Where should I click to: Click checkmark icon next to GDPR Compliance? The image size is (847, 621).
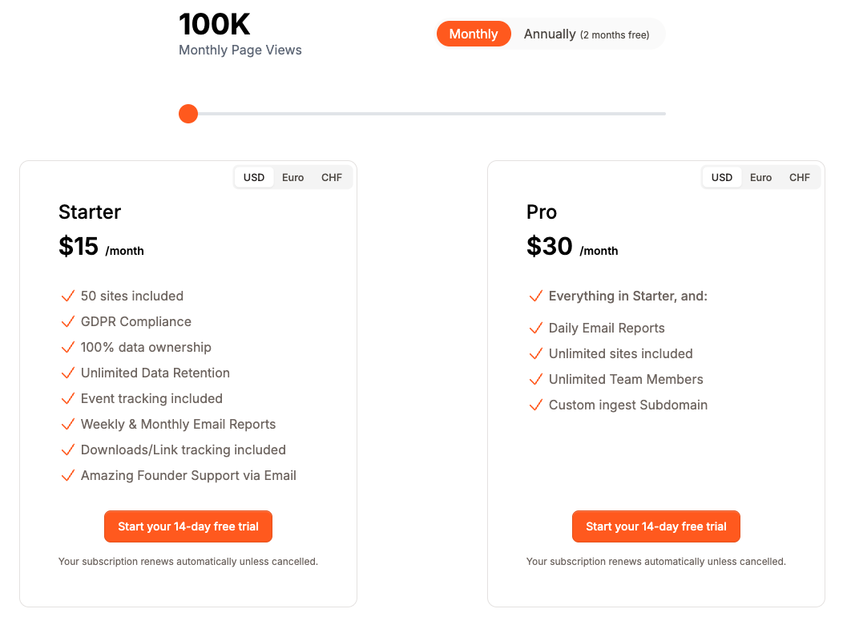(68, 322)
